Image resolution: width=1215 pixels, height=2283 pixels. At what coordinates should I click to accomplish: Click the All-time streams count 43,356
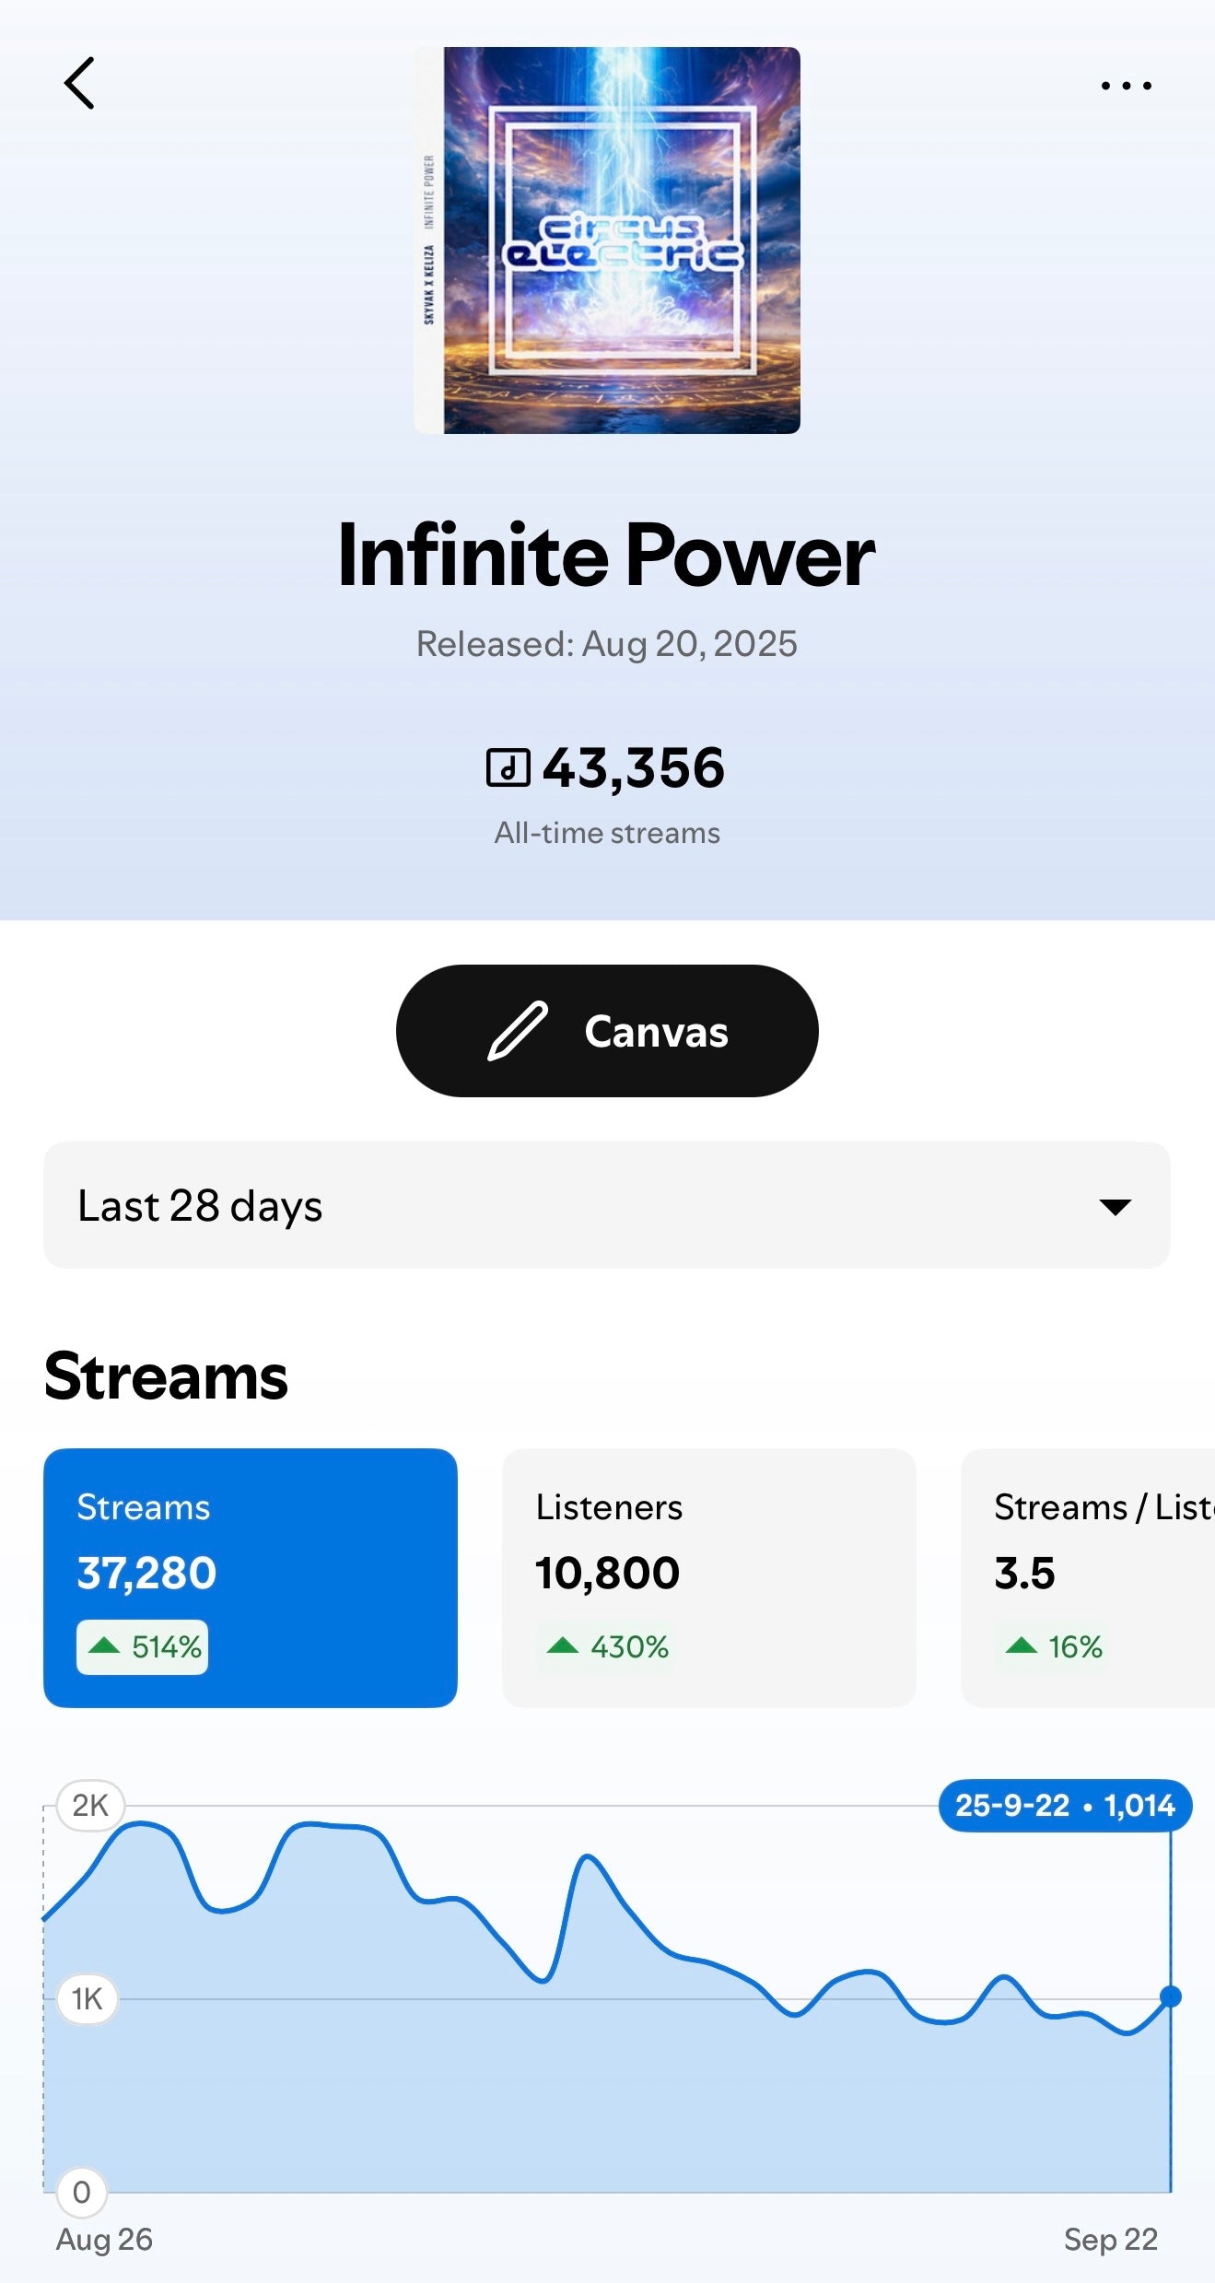[634, 767]
